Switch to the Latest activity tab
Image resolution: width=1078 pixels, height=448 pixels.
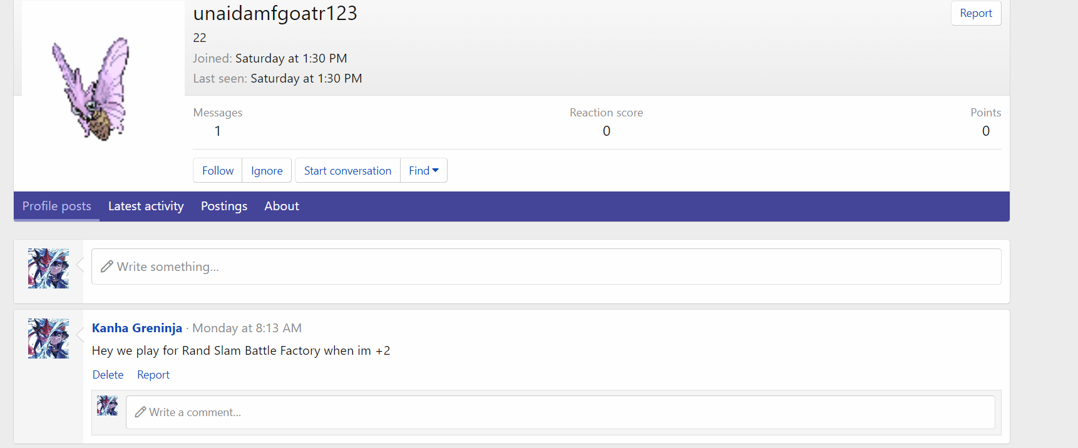[x=146, y=206]
